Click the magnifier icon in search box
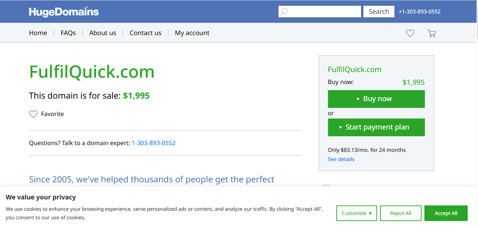The width and height of the screenshot is (478, 226). (x=284, y=12)
